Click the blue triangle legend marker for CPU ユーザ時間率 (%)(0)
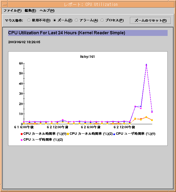Viewport: 176px width, 192px height. (114, 134)
